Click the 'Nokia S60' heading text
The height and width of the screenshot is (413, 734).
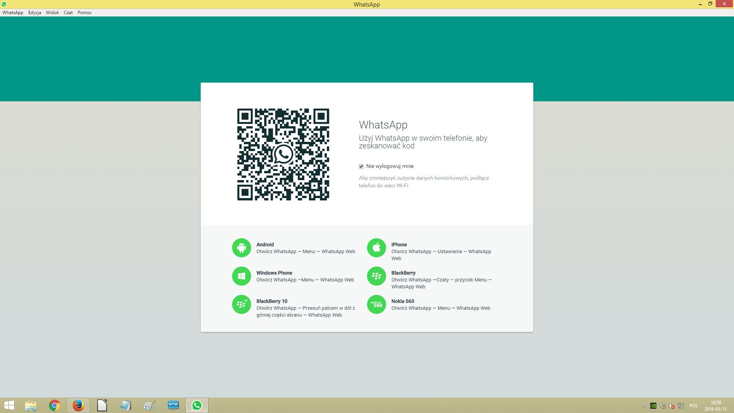[403, 301]
